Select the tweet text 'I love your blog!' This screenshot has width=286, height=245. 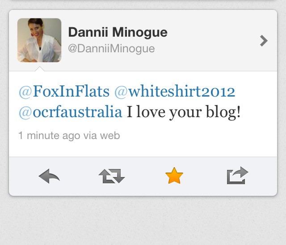pyautogui.click(x=184, y=112)
